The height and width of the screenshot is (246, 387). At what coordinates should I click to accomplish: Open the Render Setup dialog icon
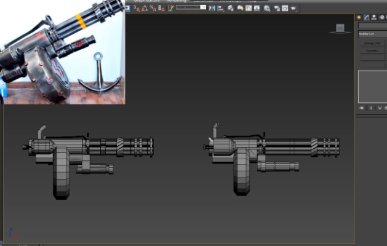pyautogui.click(x=277, y=8)
